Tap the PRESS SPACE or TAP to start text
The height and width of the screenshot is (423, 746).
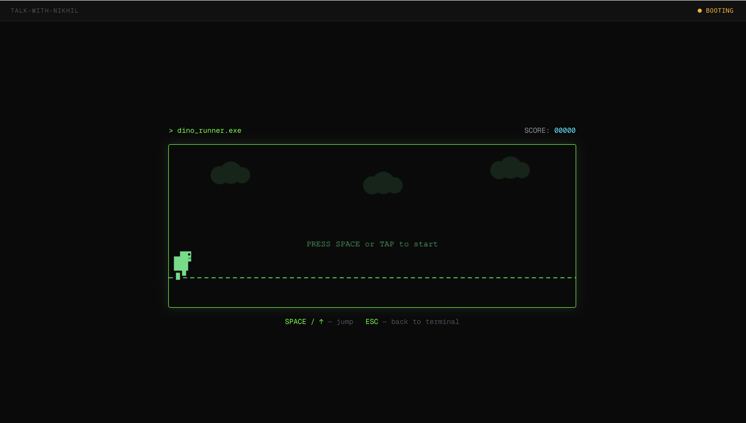[372, 244]
